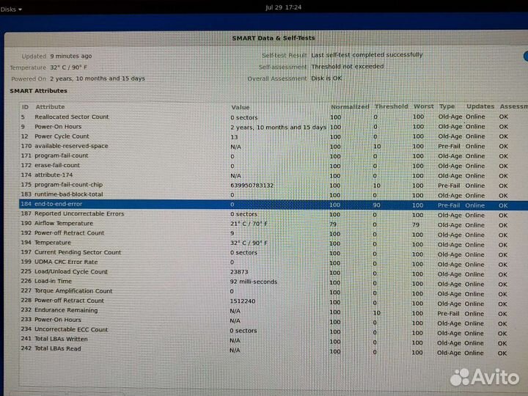Click the header Temperature 32° C / 90° F
Screen dimensions: 528x396
pos(68,67)
